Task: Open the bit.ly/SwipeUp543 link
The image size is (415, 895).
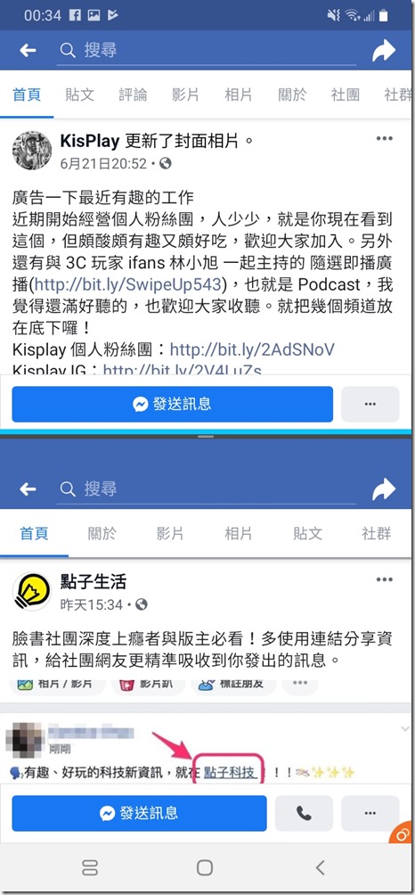Action: [128, 283]
